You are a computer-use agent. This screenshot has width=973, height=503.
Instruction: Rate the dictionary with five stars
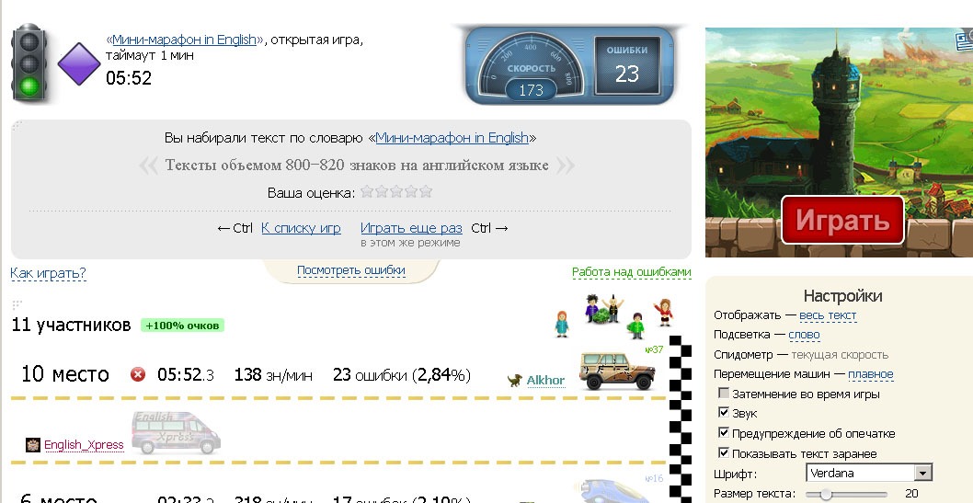[x=425, y=192]
